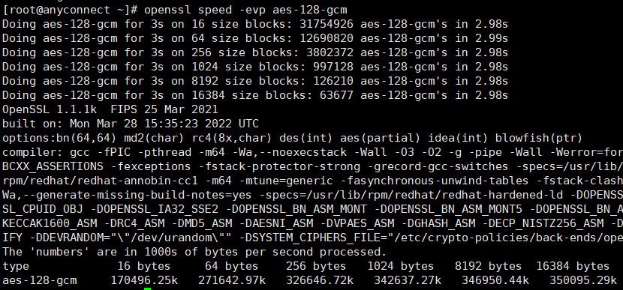Click '-grecord-gcc-switches' flag
The width and height of the screenshot is (623, 290).
point(438,166)
